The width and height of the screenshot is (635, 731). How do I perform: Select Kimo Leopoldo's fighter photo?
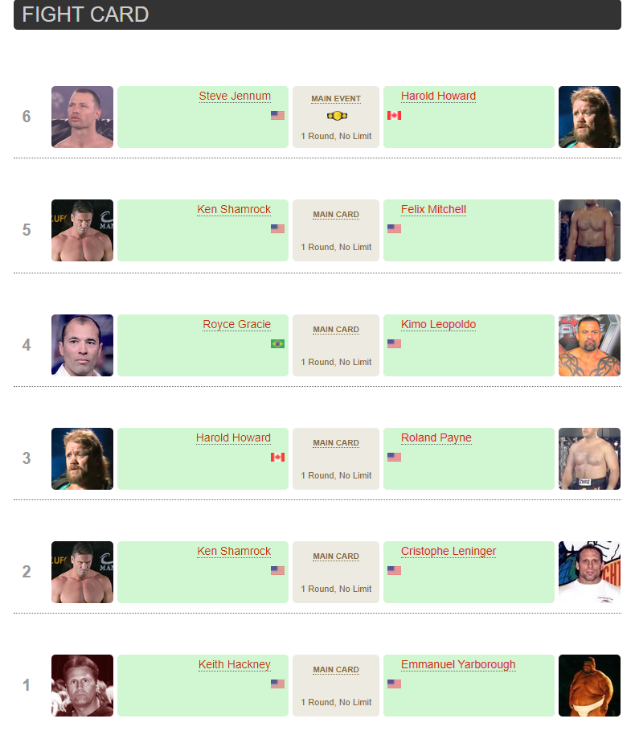click(x=589, y=345)
